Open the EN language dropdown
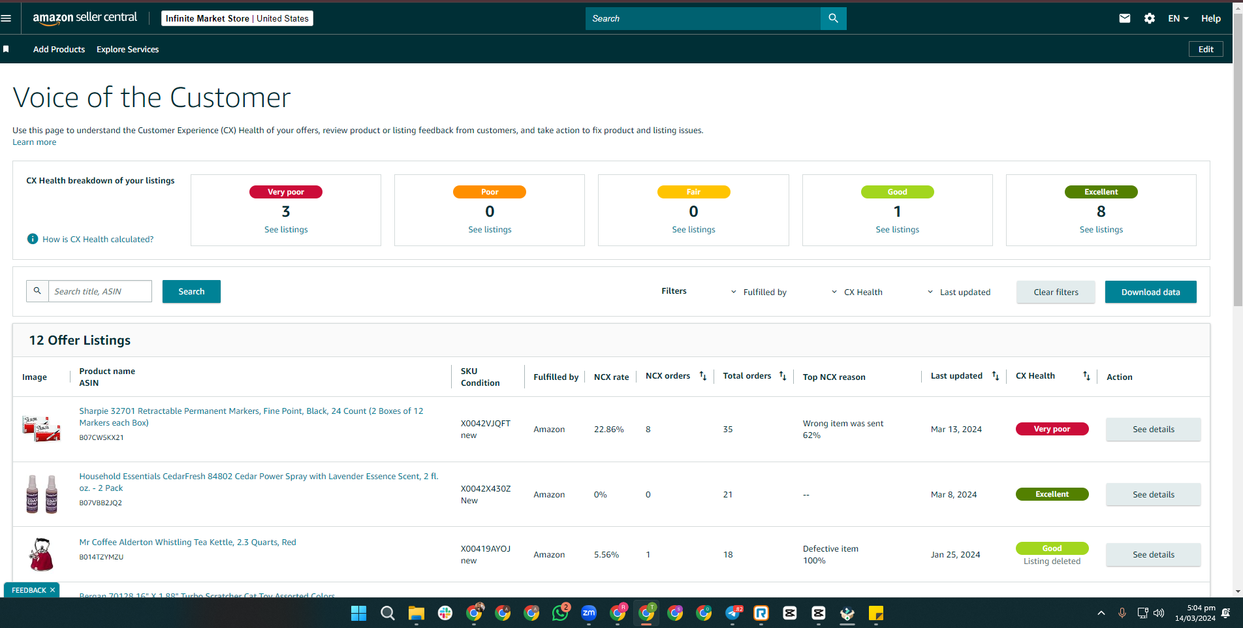 1178,18
